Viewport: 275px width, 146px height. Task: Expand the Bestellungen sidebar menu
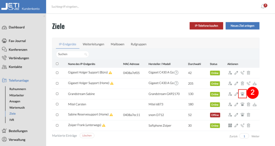[x=18, y=131]
